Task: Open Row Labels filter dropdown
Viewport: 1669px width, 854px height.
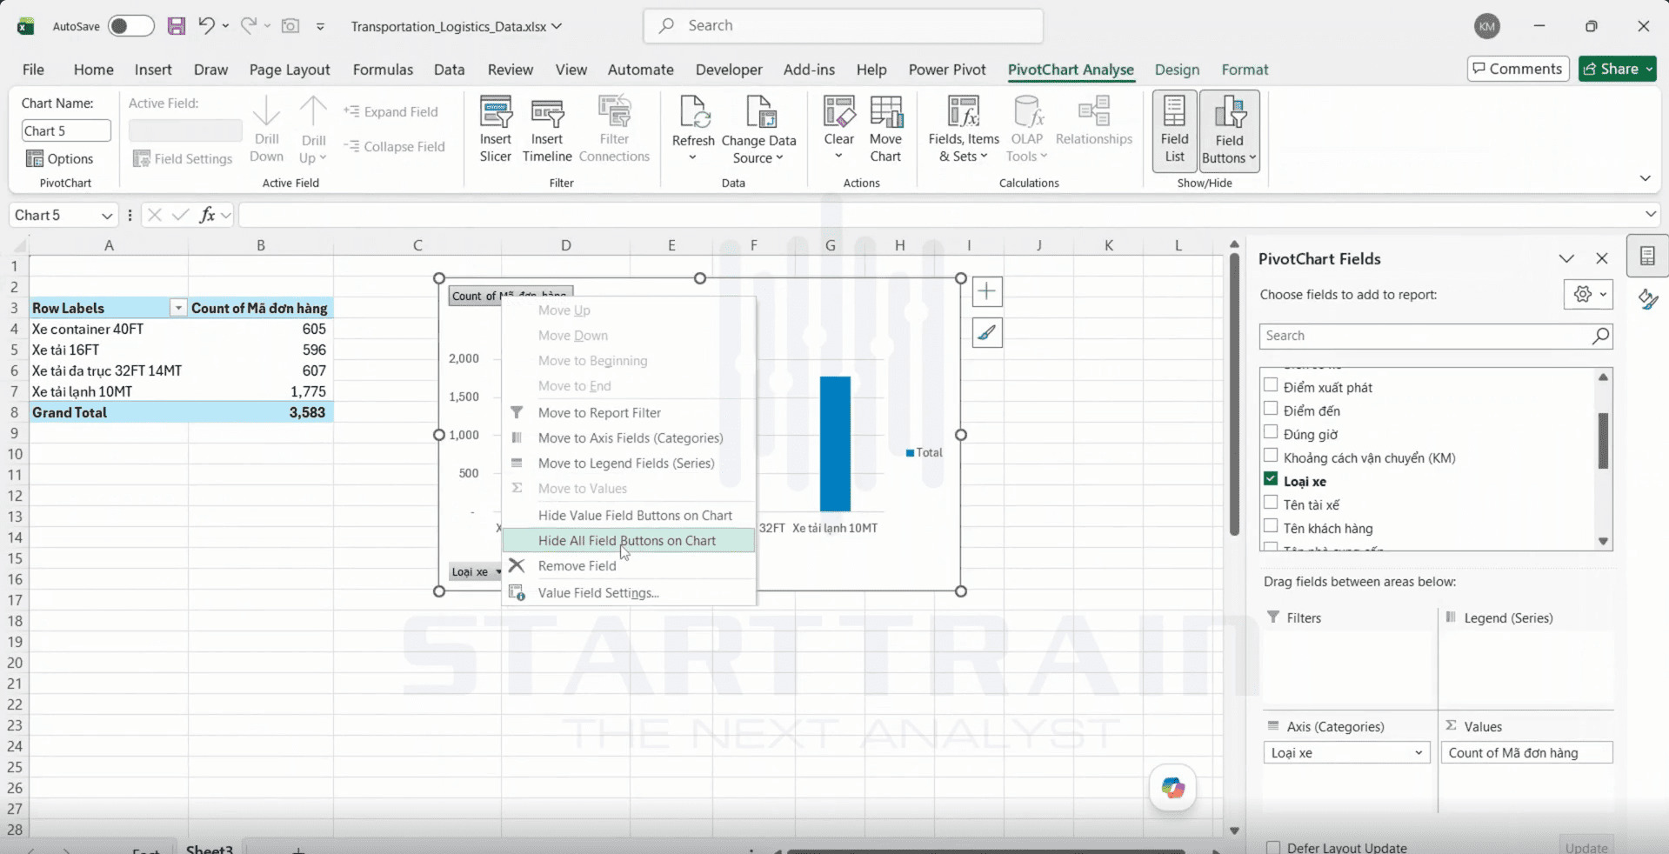Action: [x=178, y=308]
